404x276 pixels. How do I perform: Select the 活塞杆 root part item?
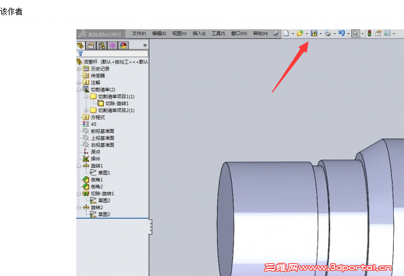(113, 62)
